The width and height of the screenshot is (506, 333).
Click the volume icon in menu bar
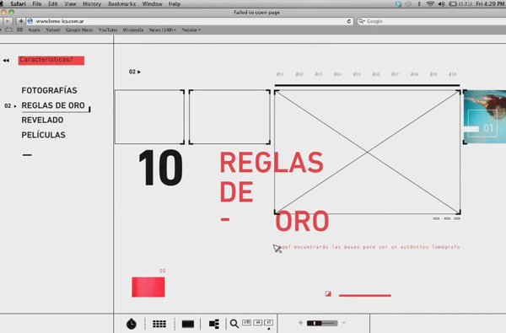tap(441, 4)
